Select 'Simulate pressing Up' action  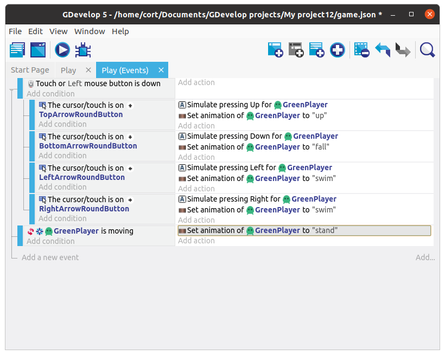click(x=253, y=105)
